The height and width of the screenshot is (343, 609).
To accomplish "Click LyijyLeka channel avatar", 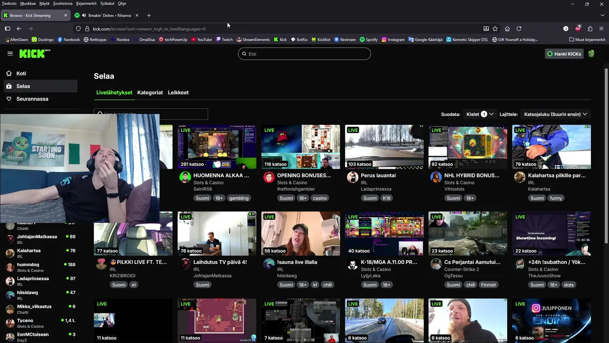I will [353, 264].
